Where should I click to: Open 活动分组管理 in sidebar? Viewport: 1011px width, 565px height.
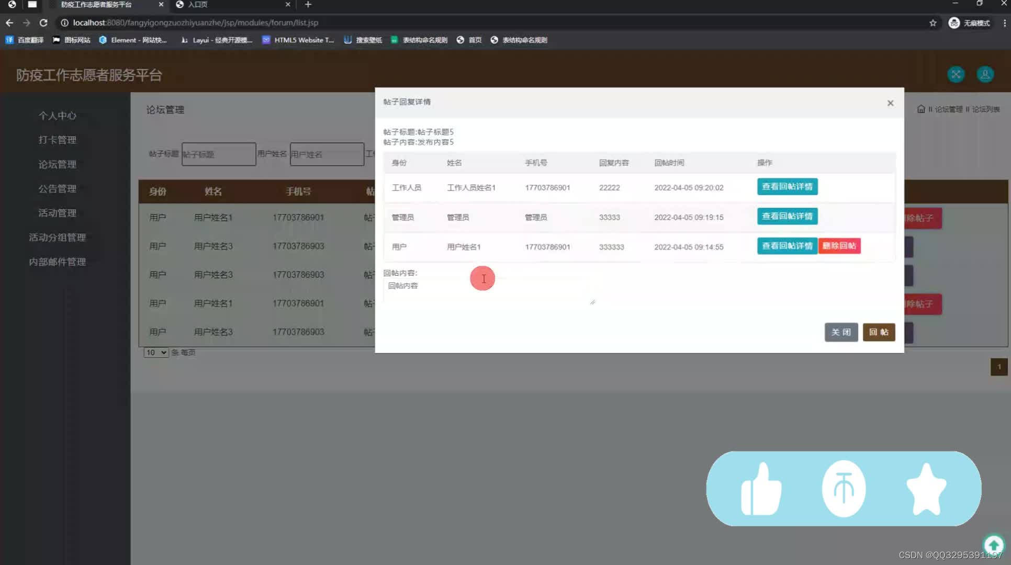click(58, 237)
